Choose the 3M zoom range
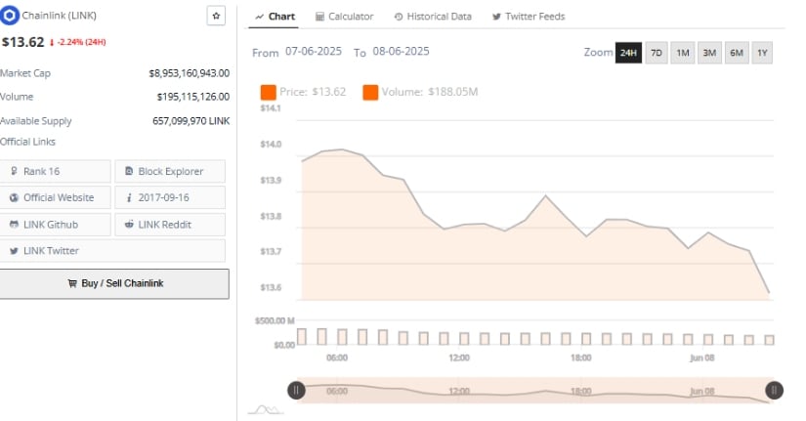806x421 pixels. (709, 53)
